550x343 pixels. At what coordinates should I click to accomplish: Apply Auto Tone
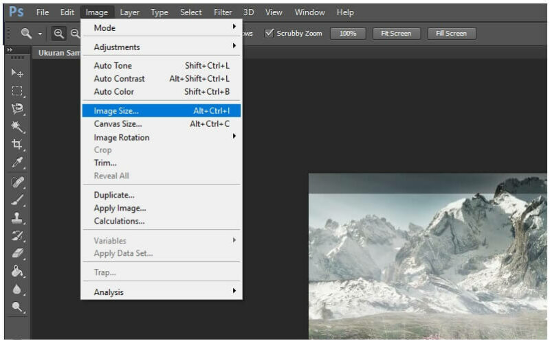[x=162, y=65]
